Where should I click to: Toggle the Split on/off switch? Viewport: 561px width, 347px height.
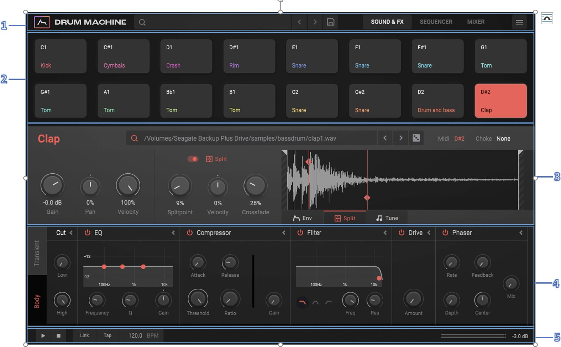point(193,159)
